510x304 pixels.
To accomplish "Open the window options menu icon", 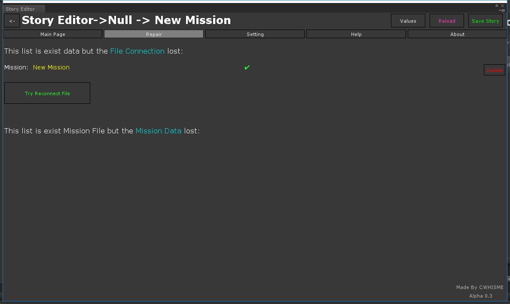I will (502, 10).
